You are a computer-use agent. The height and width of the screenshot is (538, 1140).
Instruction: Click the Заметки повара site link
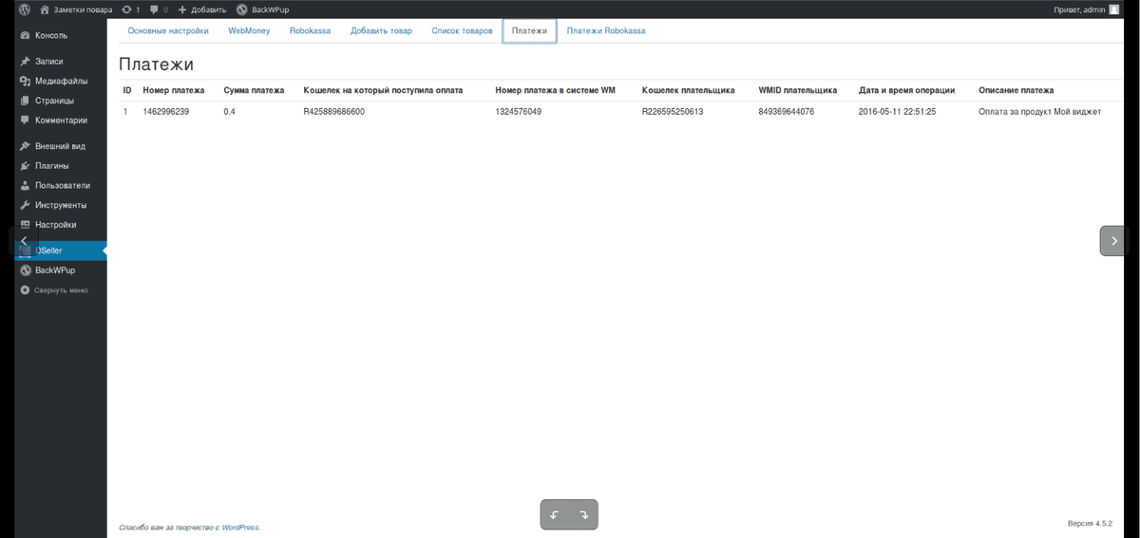click(x=83, y=9)
